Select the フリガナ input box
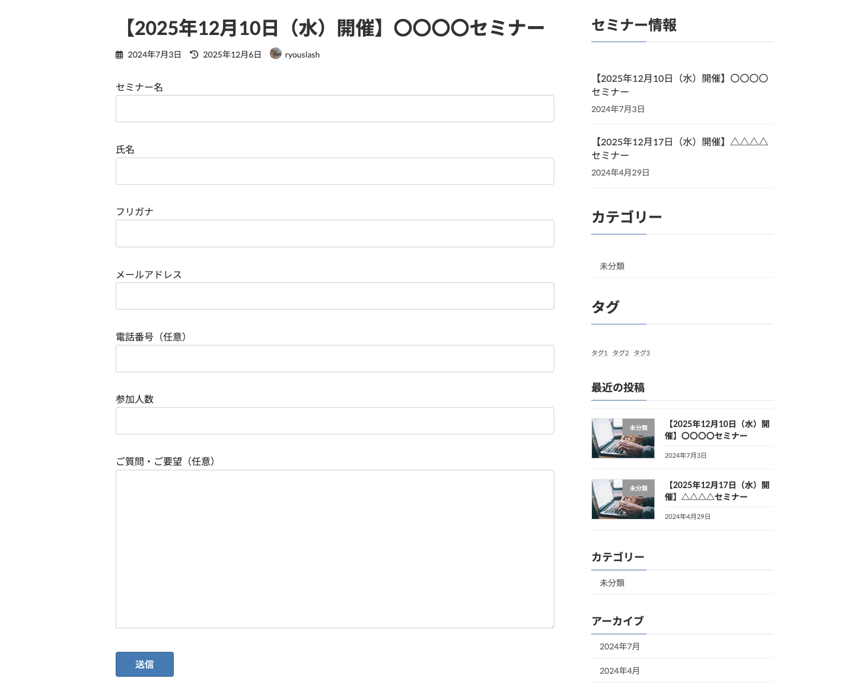 335,234
